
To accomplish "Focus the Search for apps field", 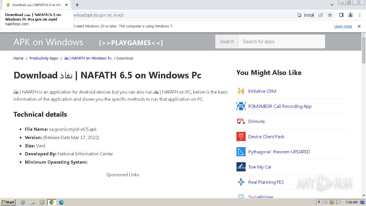I will (x=282, y=41).
